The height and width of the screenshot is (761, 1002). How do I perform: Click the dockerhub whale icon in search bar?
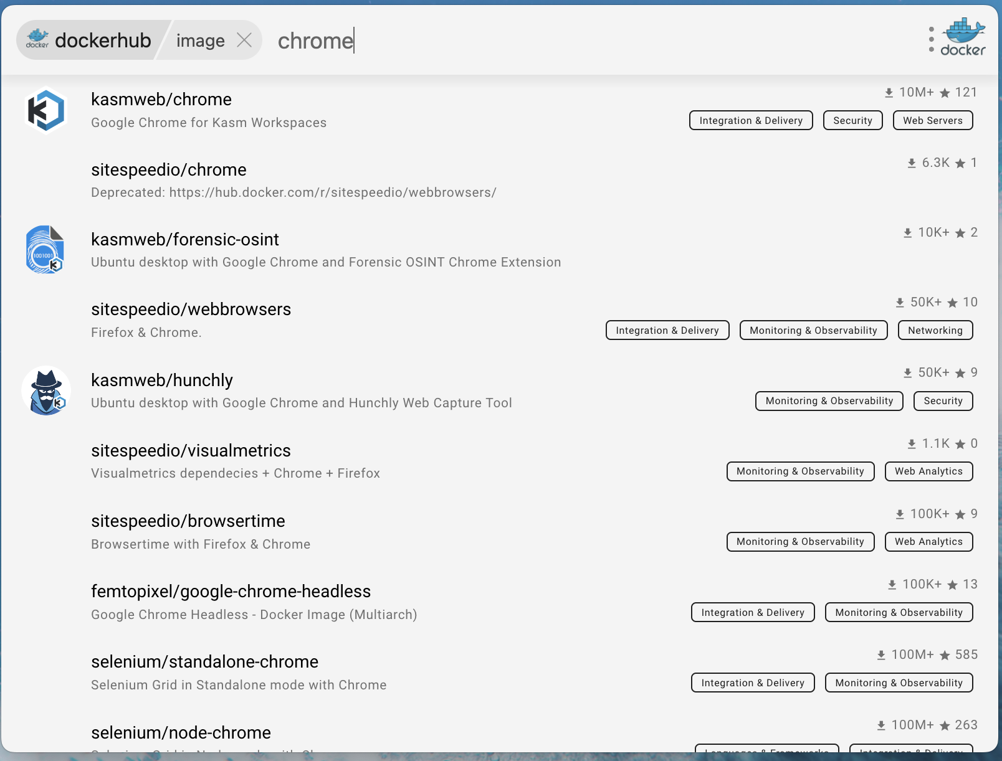37,39
